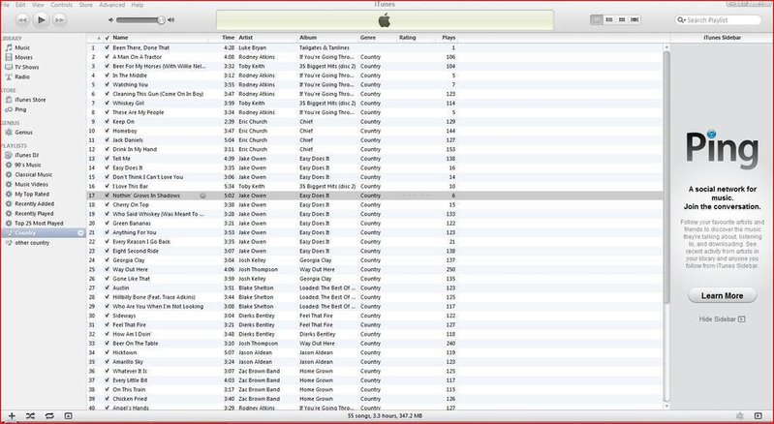Toggle repeat mode
This screenshot has height=424, width=774.
click(49, 416)
